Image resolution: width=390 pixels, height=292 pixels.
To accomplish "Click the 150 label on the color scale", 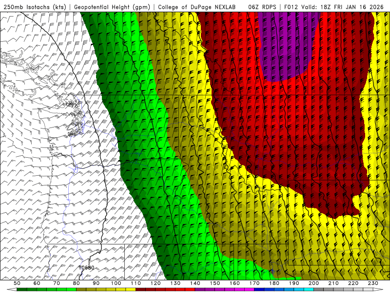I will click(214, 283).
